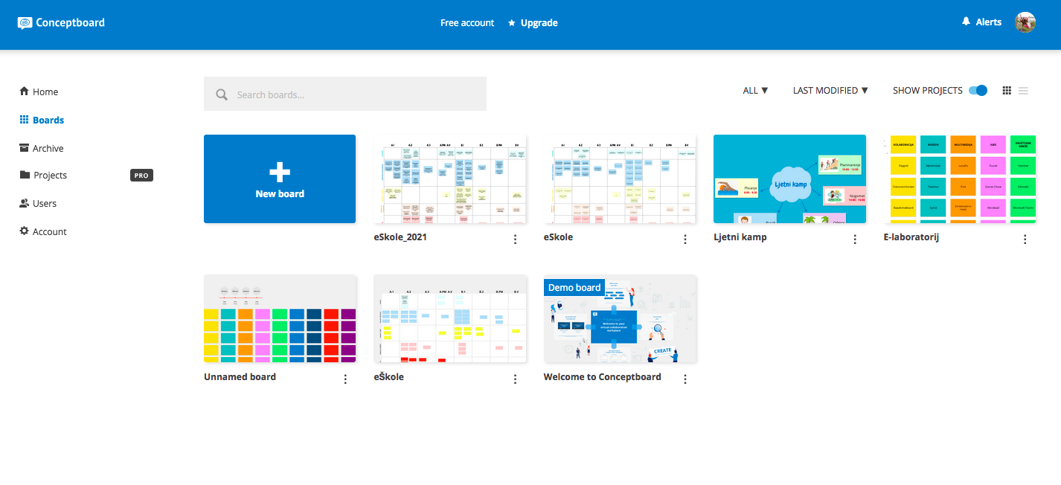Click the Conceptboard logo icon
This screenshot has width=1061, height=485.
(x=25, y=23)
